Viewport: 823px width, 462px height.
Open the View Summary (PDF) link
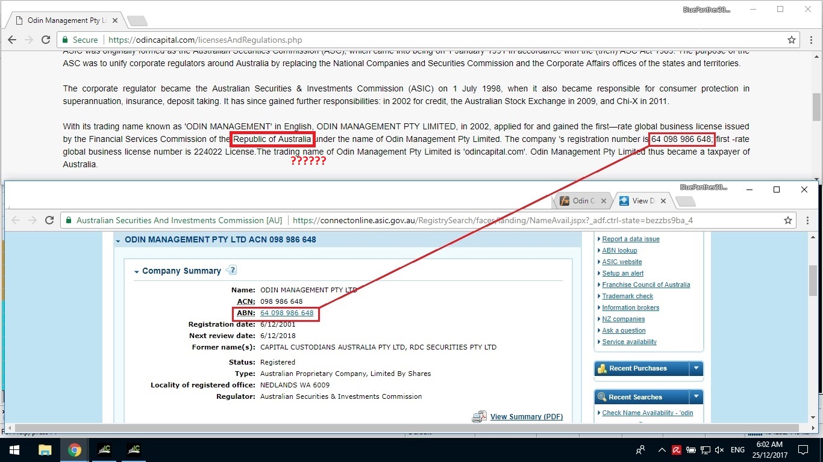pyautogui.click(x=527, y=416)
